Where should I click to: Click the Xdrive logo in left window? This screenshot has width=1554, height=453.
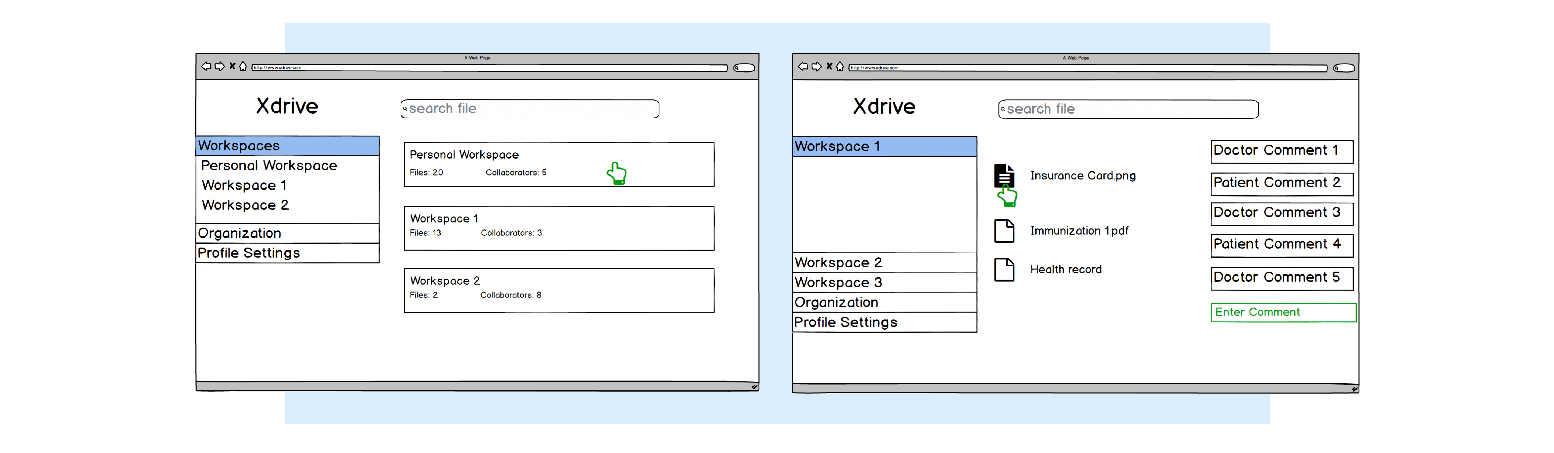coord(287,107)
